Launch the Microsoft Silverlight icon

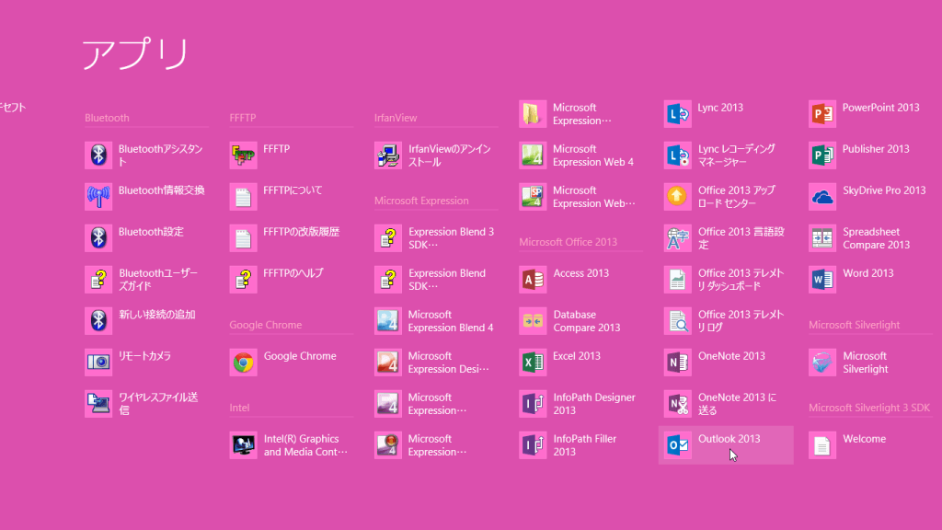822,363
